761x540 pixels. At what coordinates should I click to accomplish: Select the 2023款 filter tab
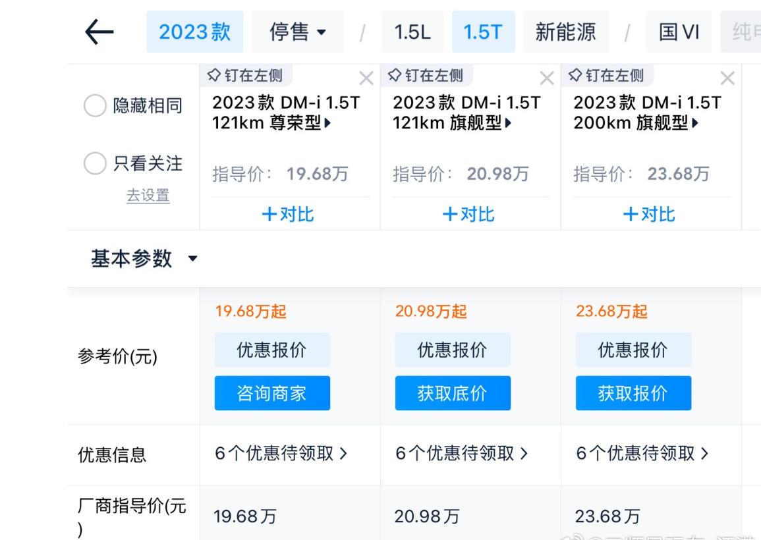point(194,32)
